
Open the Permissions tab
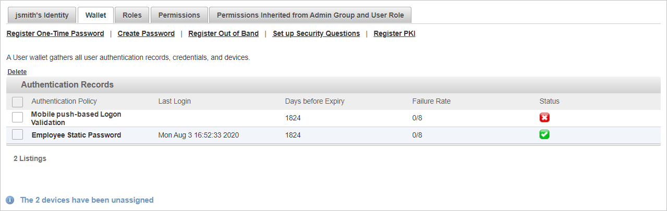pyautogui.click(x=179, y=15)
